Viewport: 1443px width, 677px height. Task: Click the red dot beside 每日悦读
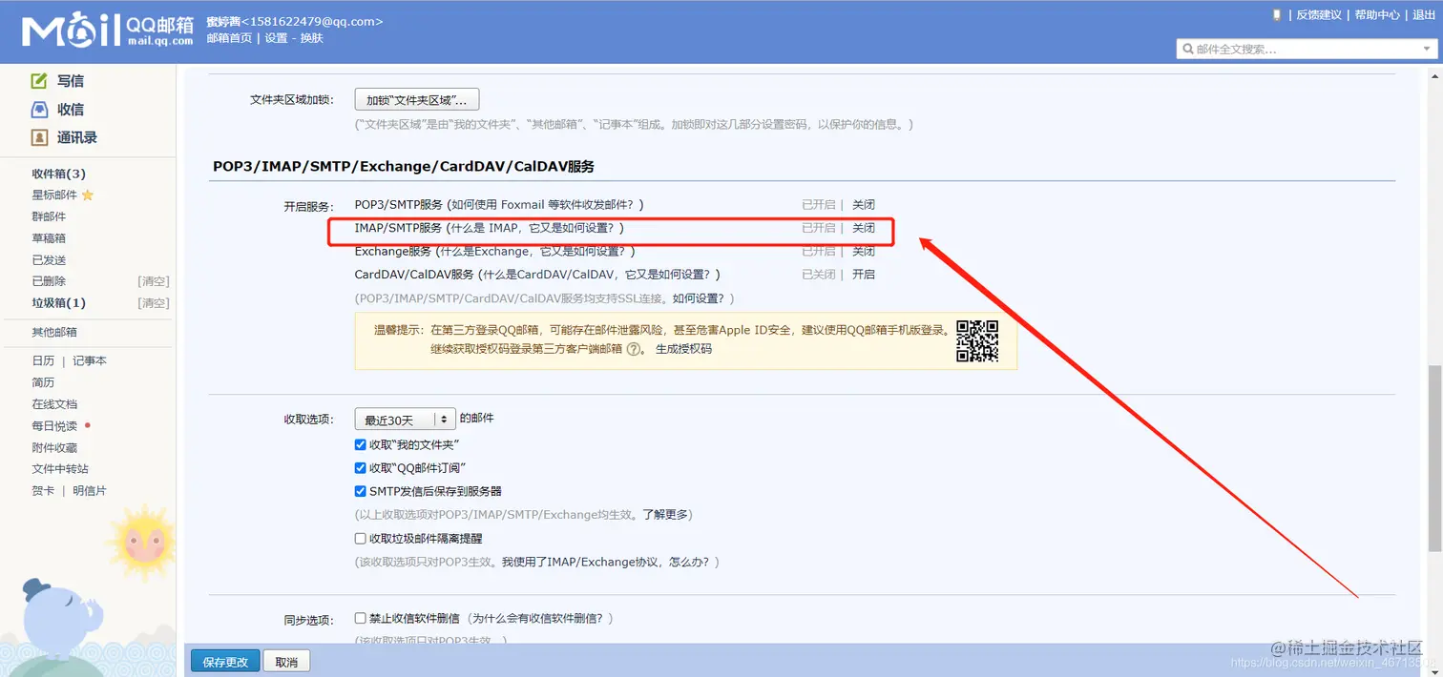pyautogui.click(x=88, y=426)
